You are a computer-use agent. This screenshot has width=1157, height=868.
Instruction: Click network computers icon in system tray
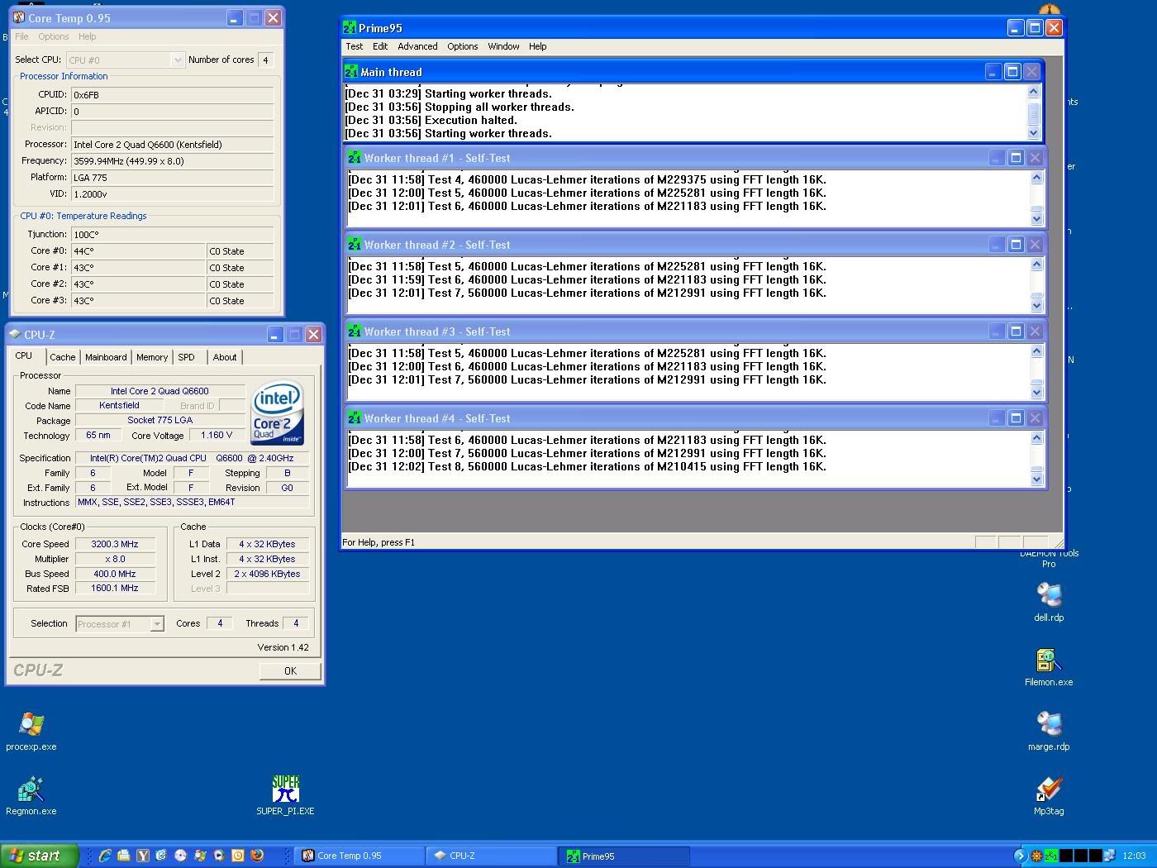[1109, 856]
